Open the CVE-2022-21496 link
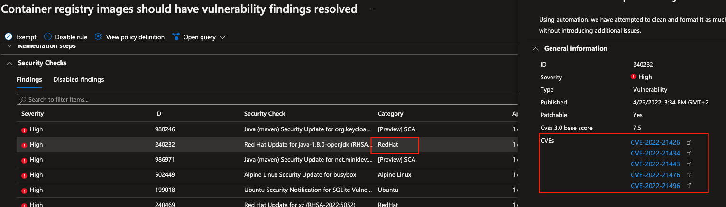The width and height of the screenshot is (726, 207). click(x=655, y=186)
